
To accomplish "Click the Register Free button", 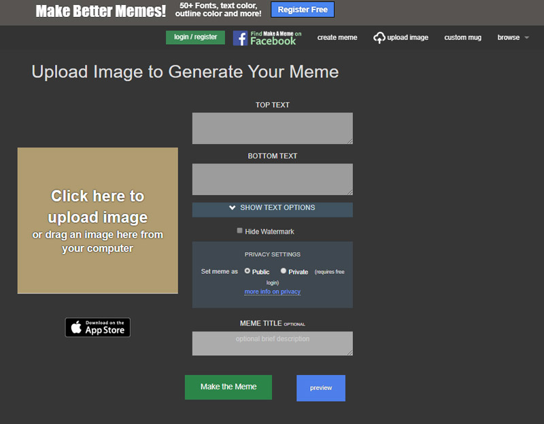I will point(303,10).
